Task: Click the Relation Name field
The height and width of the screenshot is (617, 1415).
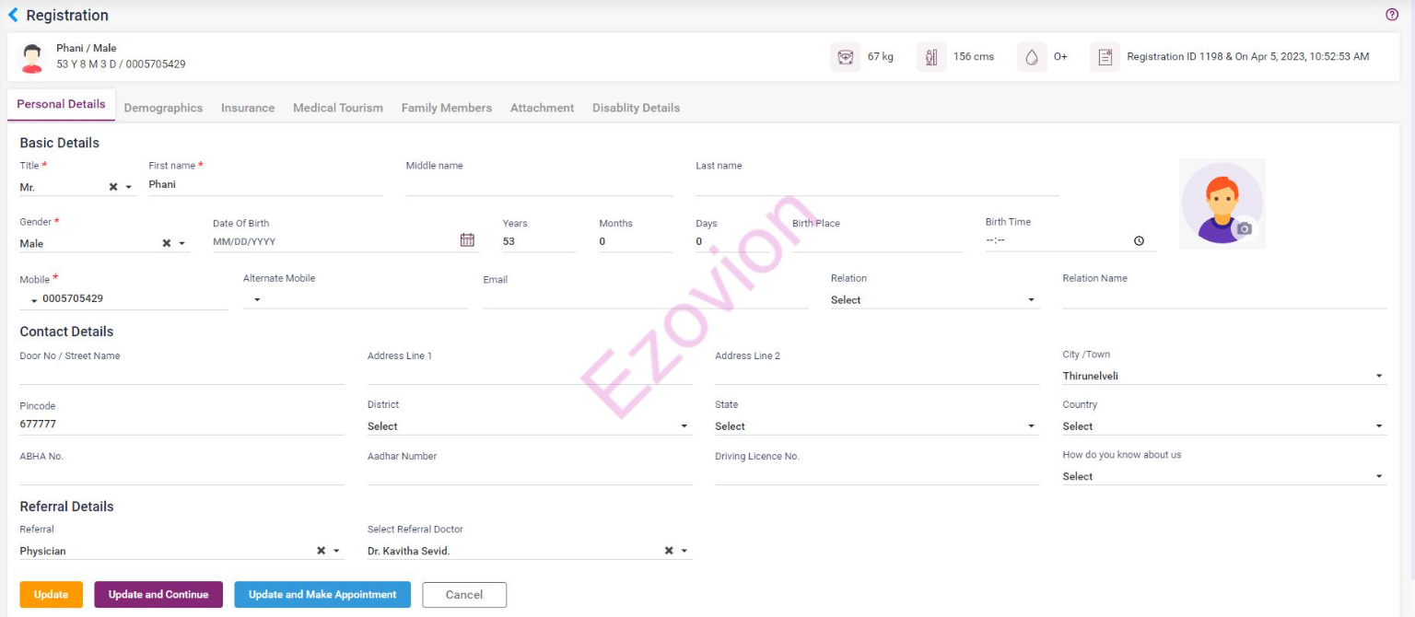Action: pyautogui.click(x=1225, y=298)
